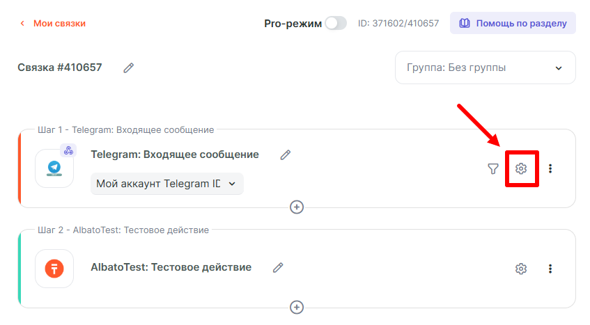The width and height of the screenshot is (590, 325).
Task: Click the AlbatoTest app logo icon
Action: [x=54, y=269]
